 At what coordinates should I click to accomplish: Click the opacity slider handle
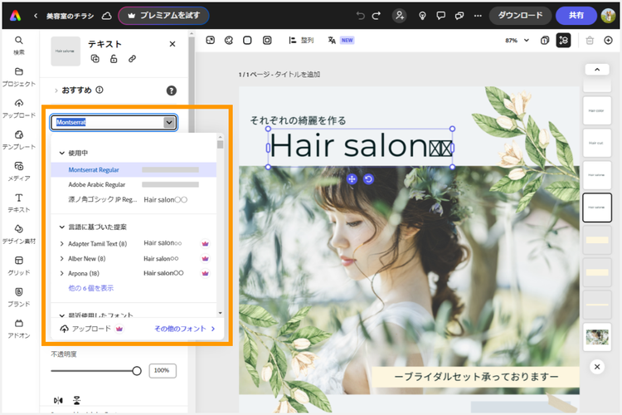tap(137, 371)
